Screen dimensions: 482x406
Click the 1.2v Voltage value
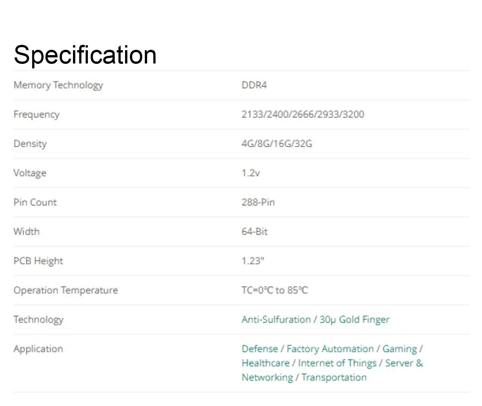[x=251, y=173]
